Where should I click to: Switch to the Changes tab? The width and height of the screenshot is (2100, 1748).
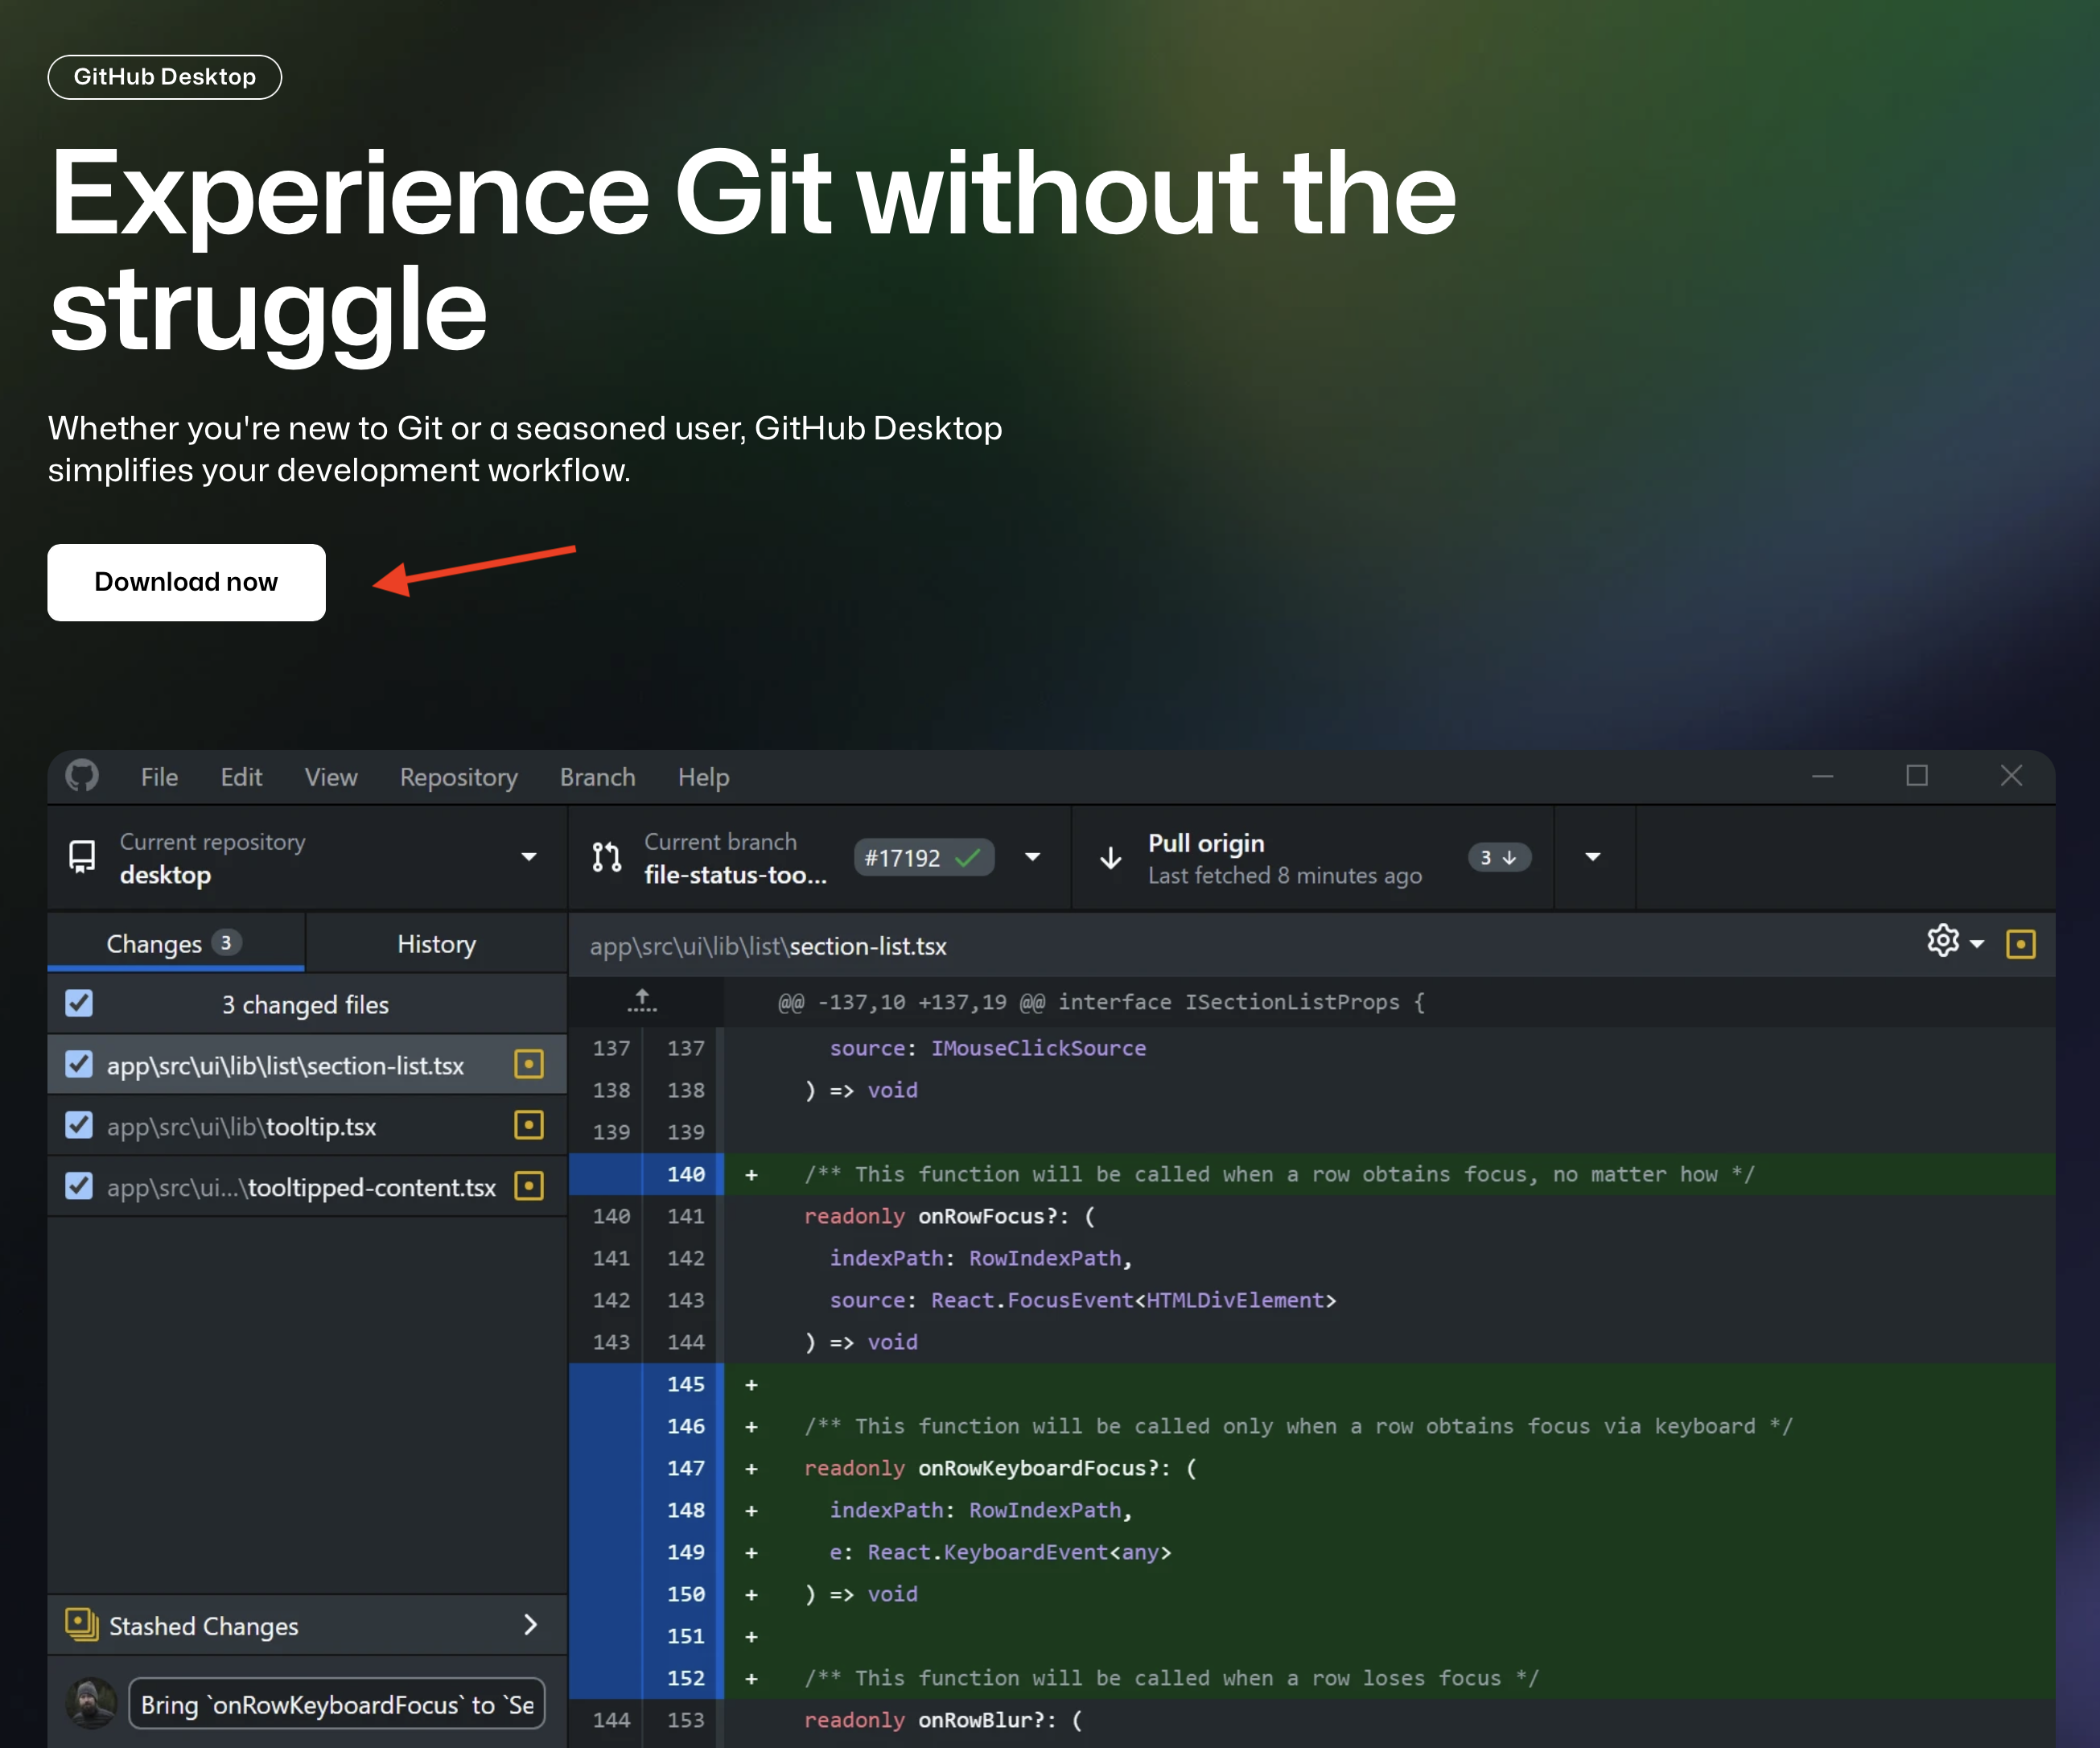coord(175,943)
